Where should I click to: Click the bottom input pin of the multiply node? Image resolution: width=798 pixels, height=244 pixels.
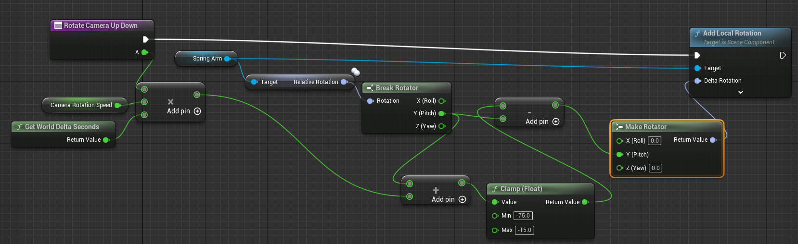(144, 115)
